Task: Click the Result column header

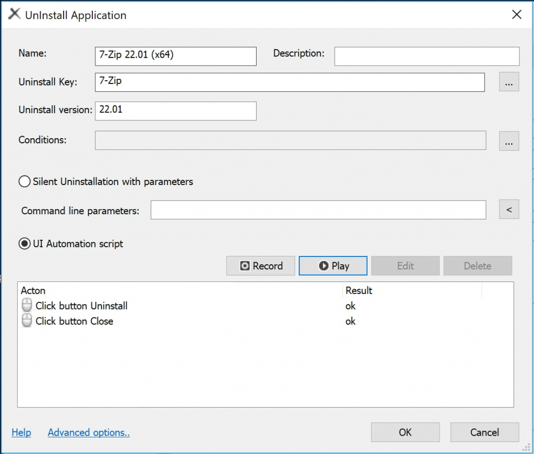Action: coord(412,290)
